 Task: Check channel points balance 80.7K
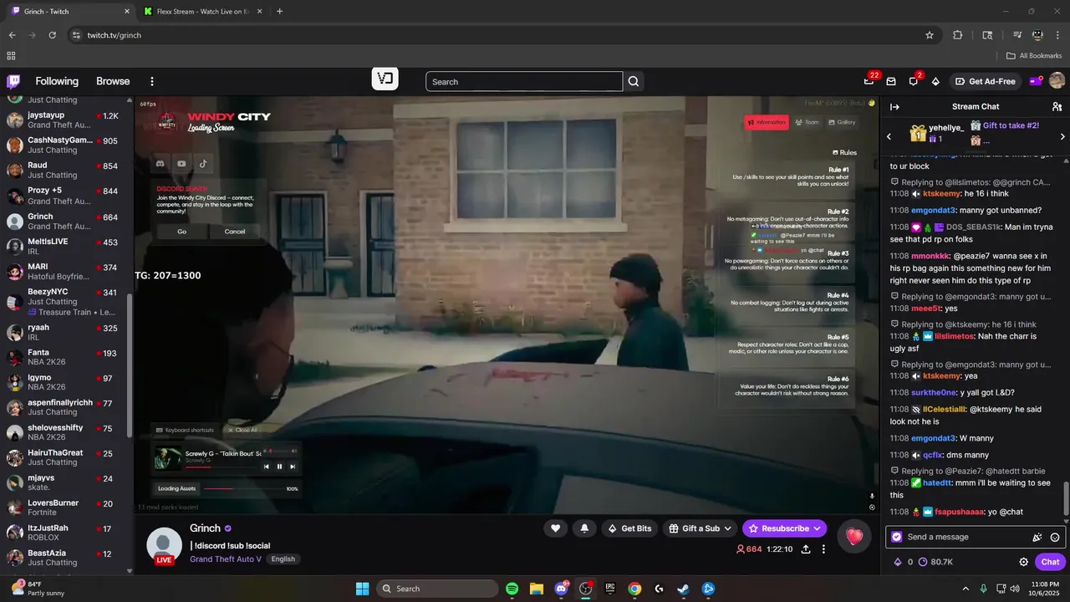tap(935, 562)
